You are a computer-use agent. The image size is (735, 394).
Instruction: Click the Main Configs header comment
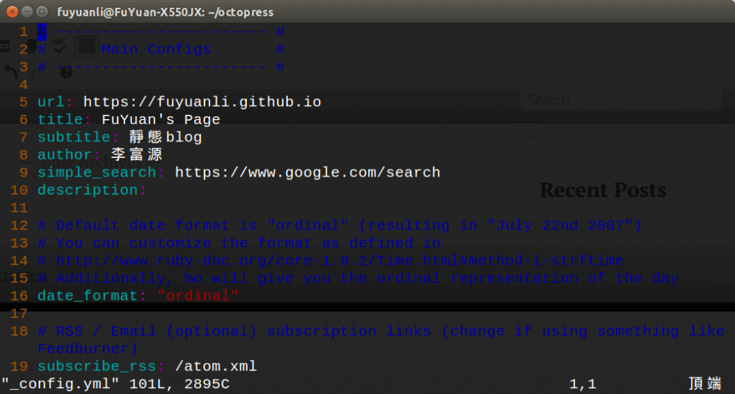click(x=156, y=50)
